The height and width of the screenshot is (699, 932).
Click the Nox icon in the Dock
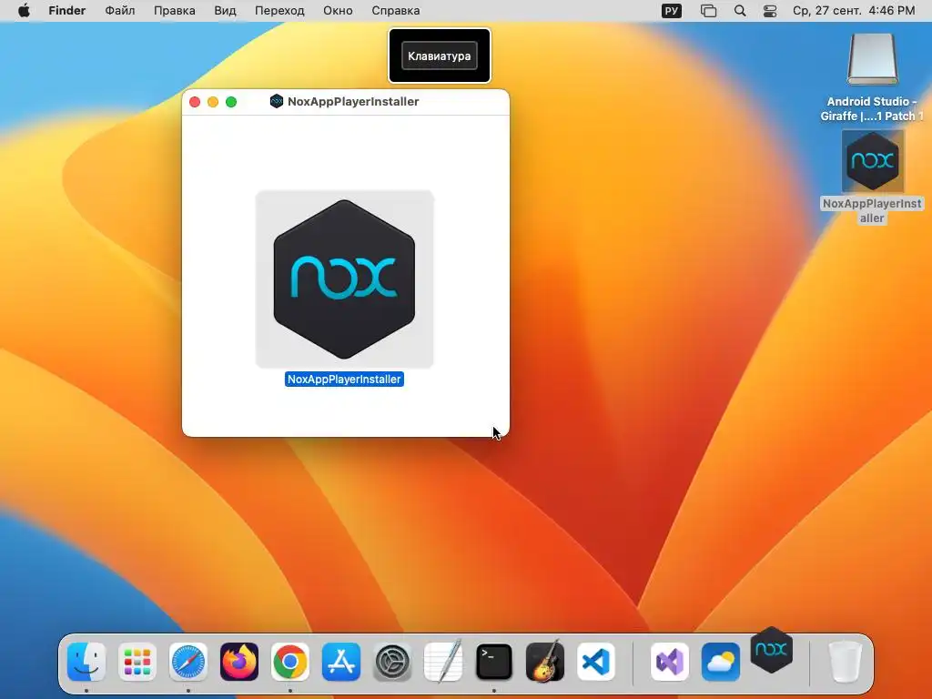[772, 650]
